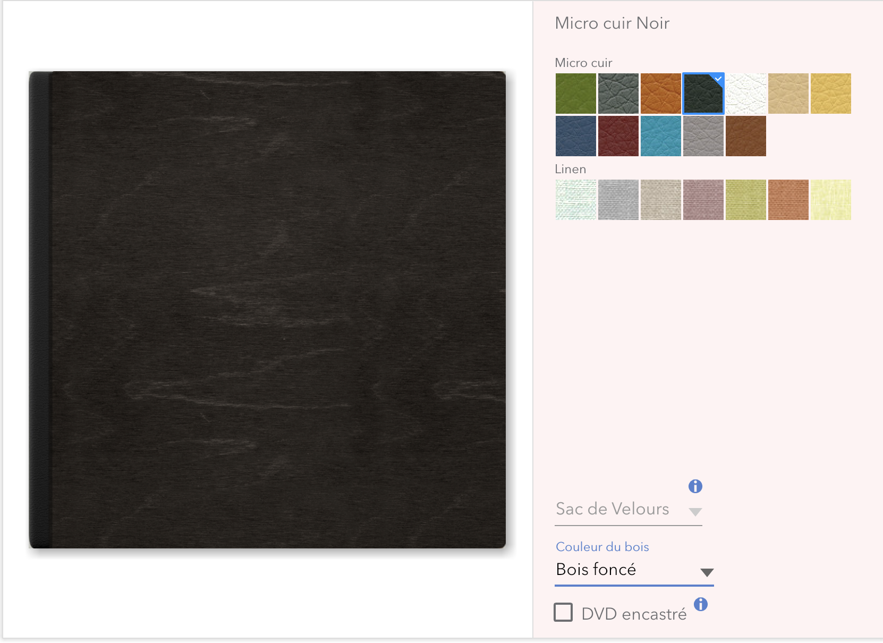Click the Couleur du bois label

602,547
